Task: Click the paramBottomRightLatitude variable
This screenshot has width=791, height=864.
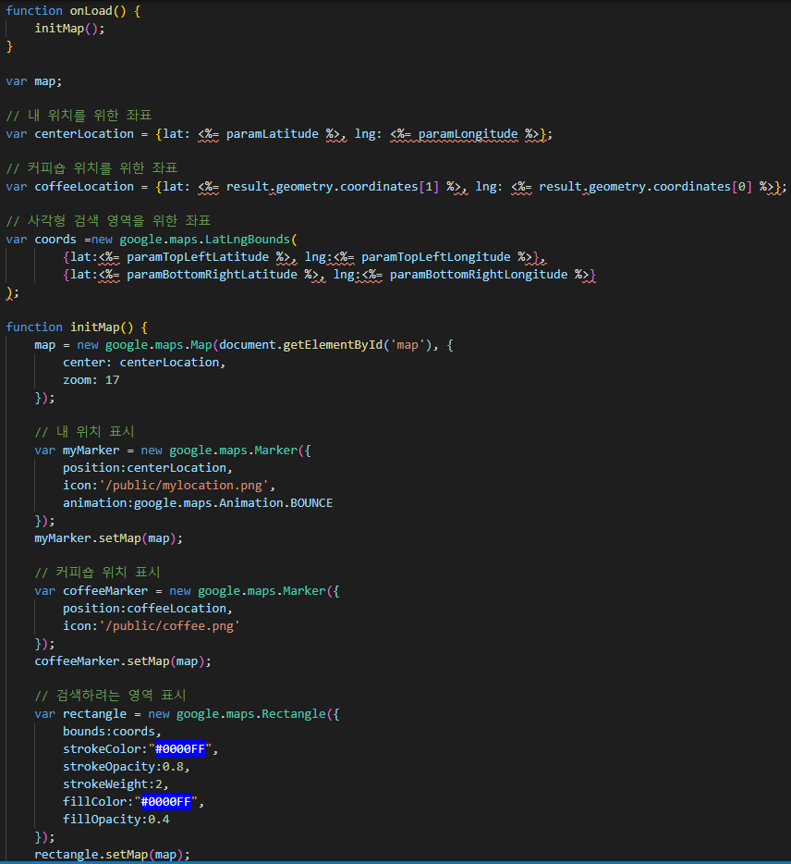Action: tap(212, 275)
